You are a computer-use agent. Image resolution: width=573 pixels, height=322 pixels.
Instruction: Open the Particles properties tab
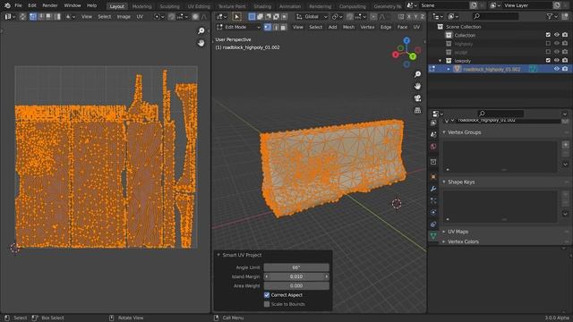(x=433, y=200)
